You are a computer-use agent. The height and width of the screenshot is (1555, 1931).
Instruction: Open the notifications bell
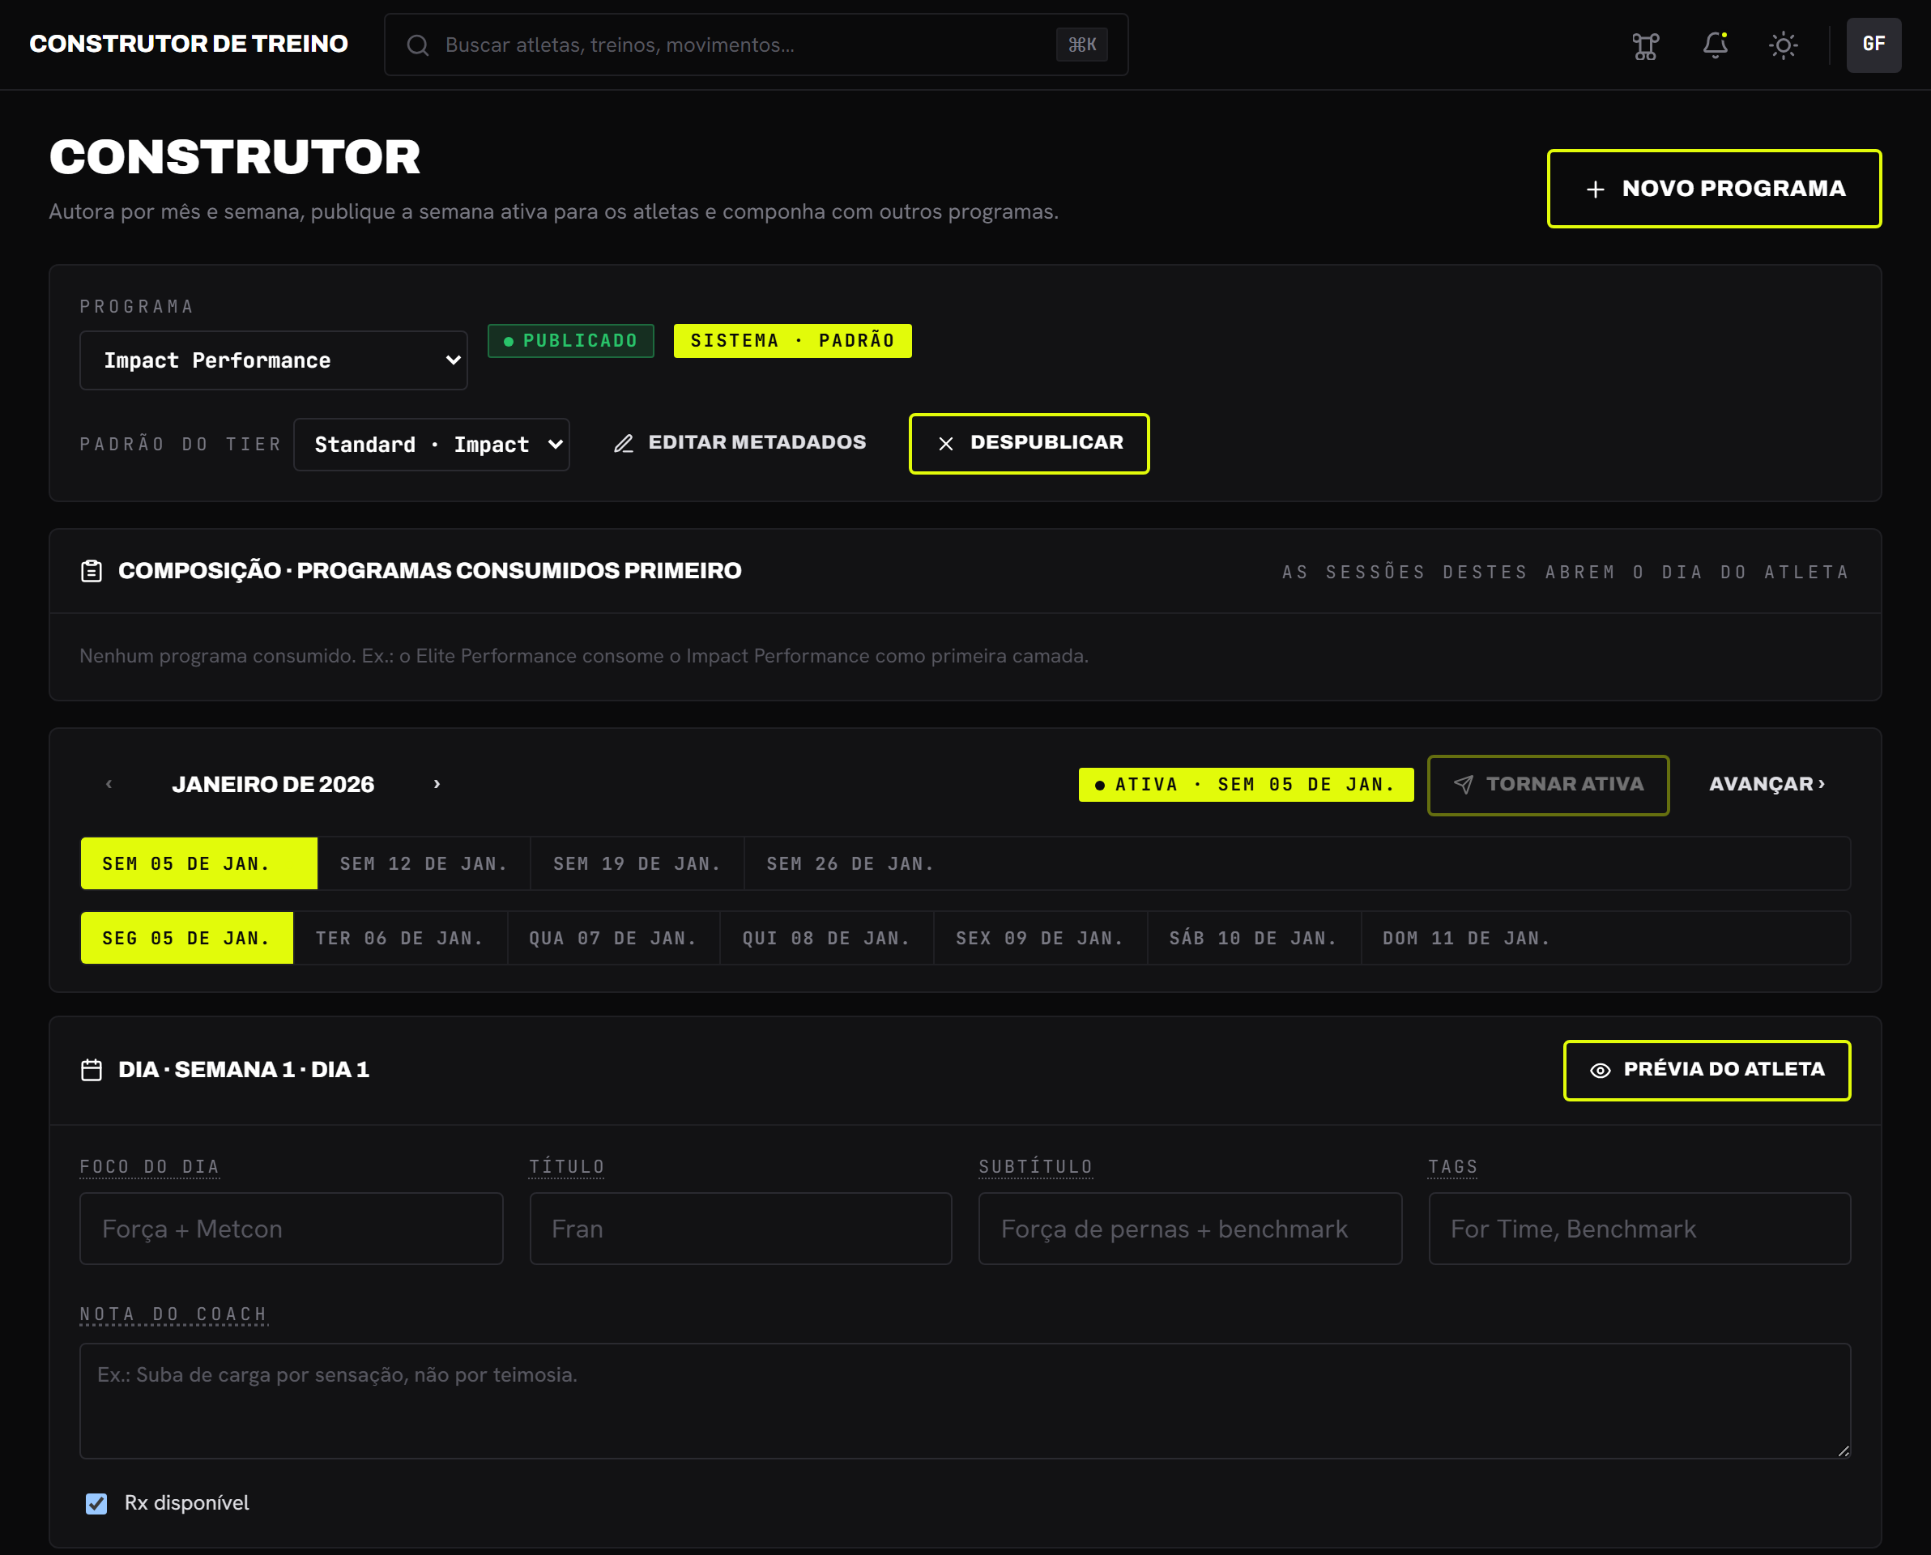tap(1714, 45)
